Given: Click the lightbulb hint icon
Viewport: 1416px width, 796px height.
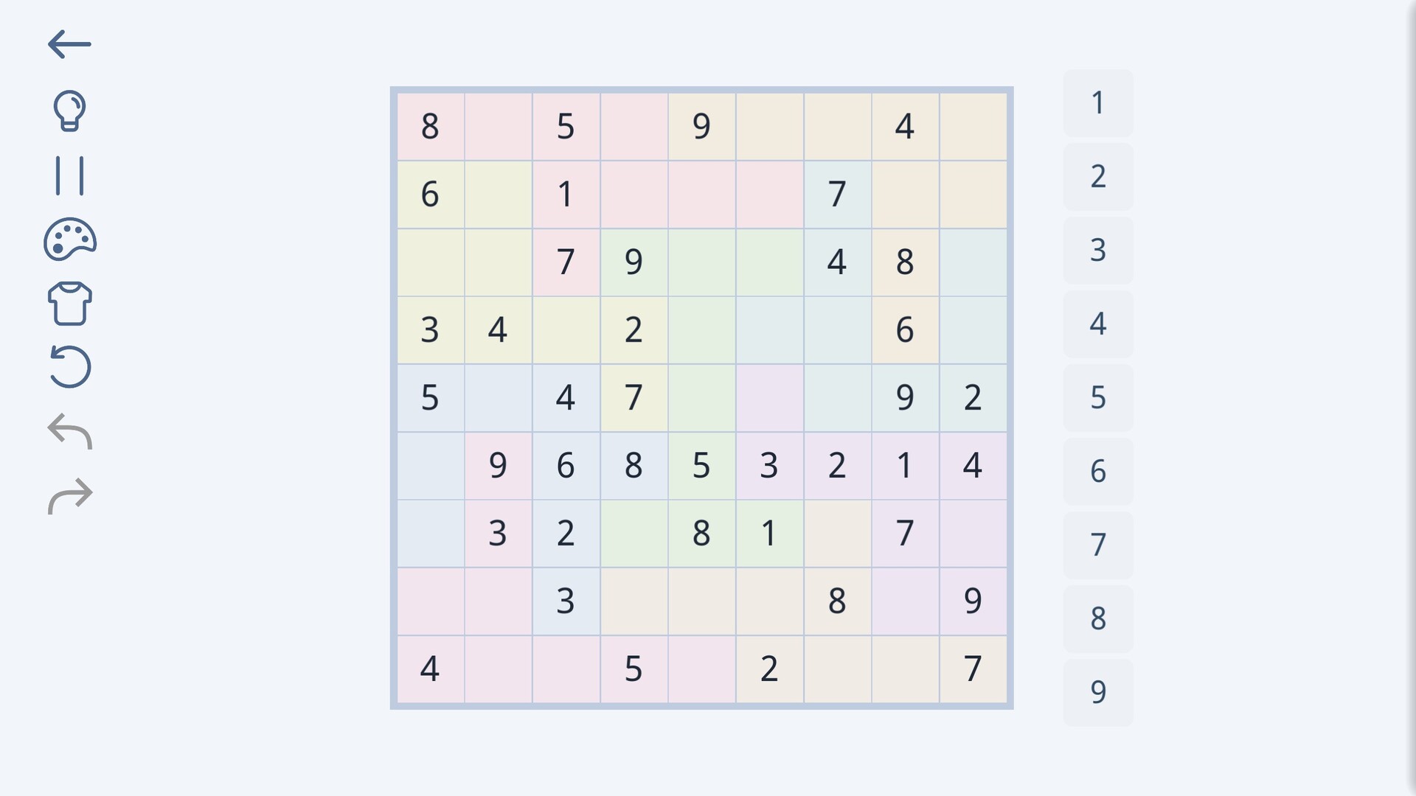Looking at the screenshot, I should pos(69,111).
